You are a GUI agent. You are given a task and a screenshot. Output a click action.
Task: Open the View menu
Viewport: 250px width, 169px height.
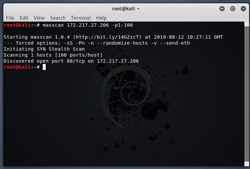pos(39,18)
